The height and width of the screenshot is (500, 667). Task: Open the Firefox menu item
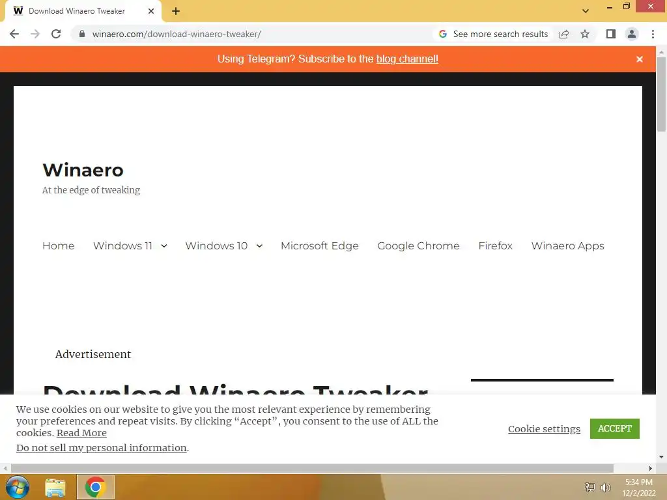[495, 245]
